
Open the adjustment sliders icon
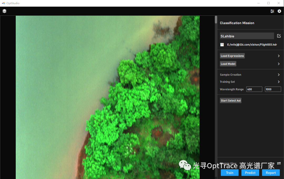click(272, 11)
